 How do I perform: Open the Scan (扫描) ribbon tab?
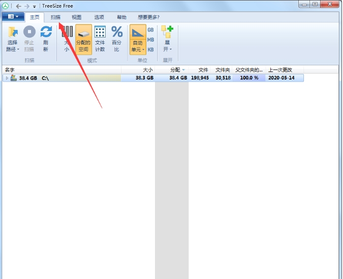click(x=55, y=17)
